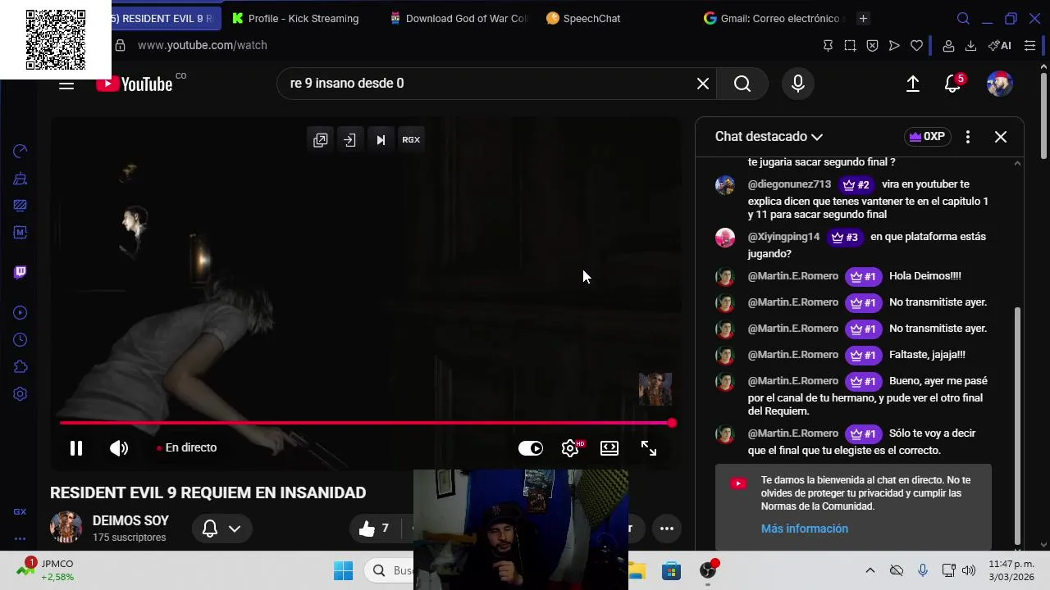Start voice search with the microphone
Viewport: 1050px width, 590px height.
(x=798, y=84)
